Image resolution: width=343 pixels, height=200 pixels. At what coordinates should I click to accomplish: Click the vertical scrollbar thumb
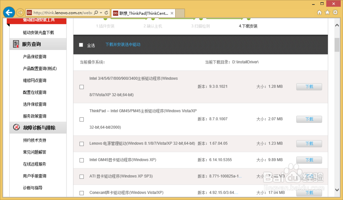pos(337,45)
